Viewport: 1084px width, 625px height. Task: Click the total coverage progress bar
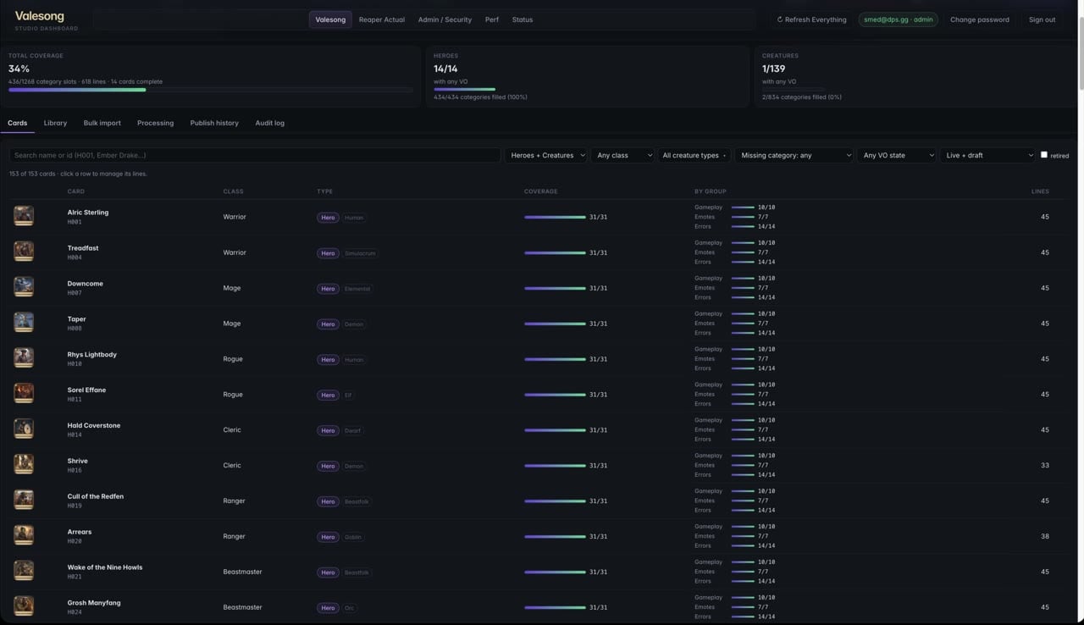pyautogui.click(x=211, y=90)
